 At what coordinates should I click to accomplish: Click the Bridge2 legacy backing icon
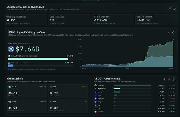(9, 63)
